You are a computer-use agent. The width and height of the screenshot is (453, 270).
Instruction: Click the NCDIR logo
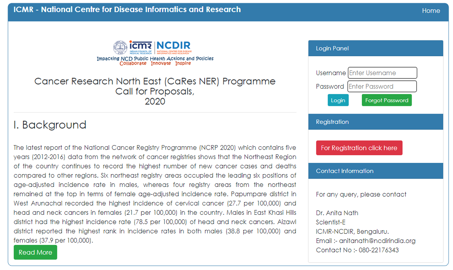coord(172,49)
